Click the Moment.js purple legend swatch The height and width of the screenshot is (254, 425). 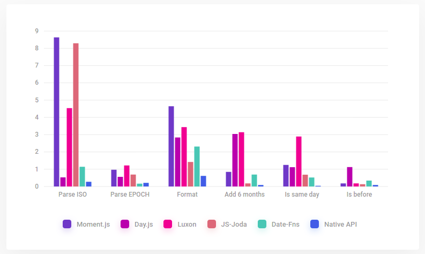[67, 224]
